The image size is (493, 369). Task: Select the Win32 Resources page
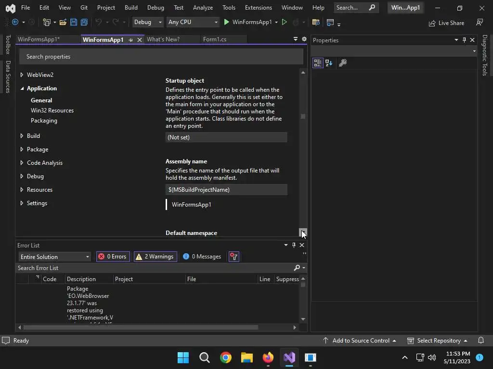click(x=52, y=111)
